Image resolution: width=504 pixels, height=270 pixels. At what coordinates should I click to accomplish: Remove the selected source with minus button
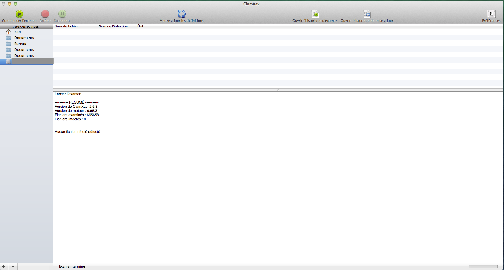pyautogui.click(x=13, y=266)
